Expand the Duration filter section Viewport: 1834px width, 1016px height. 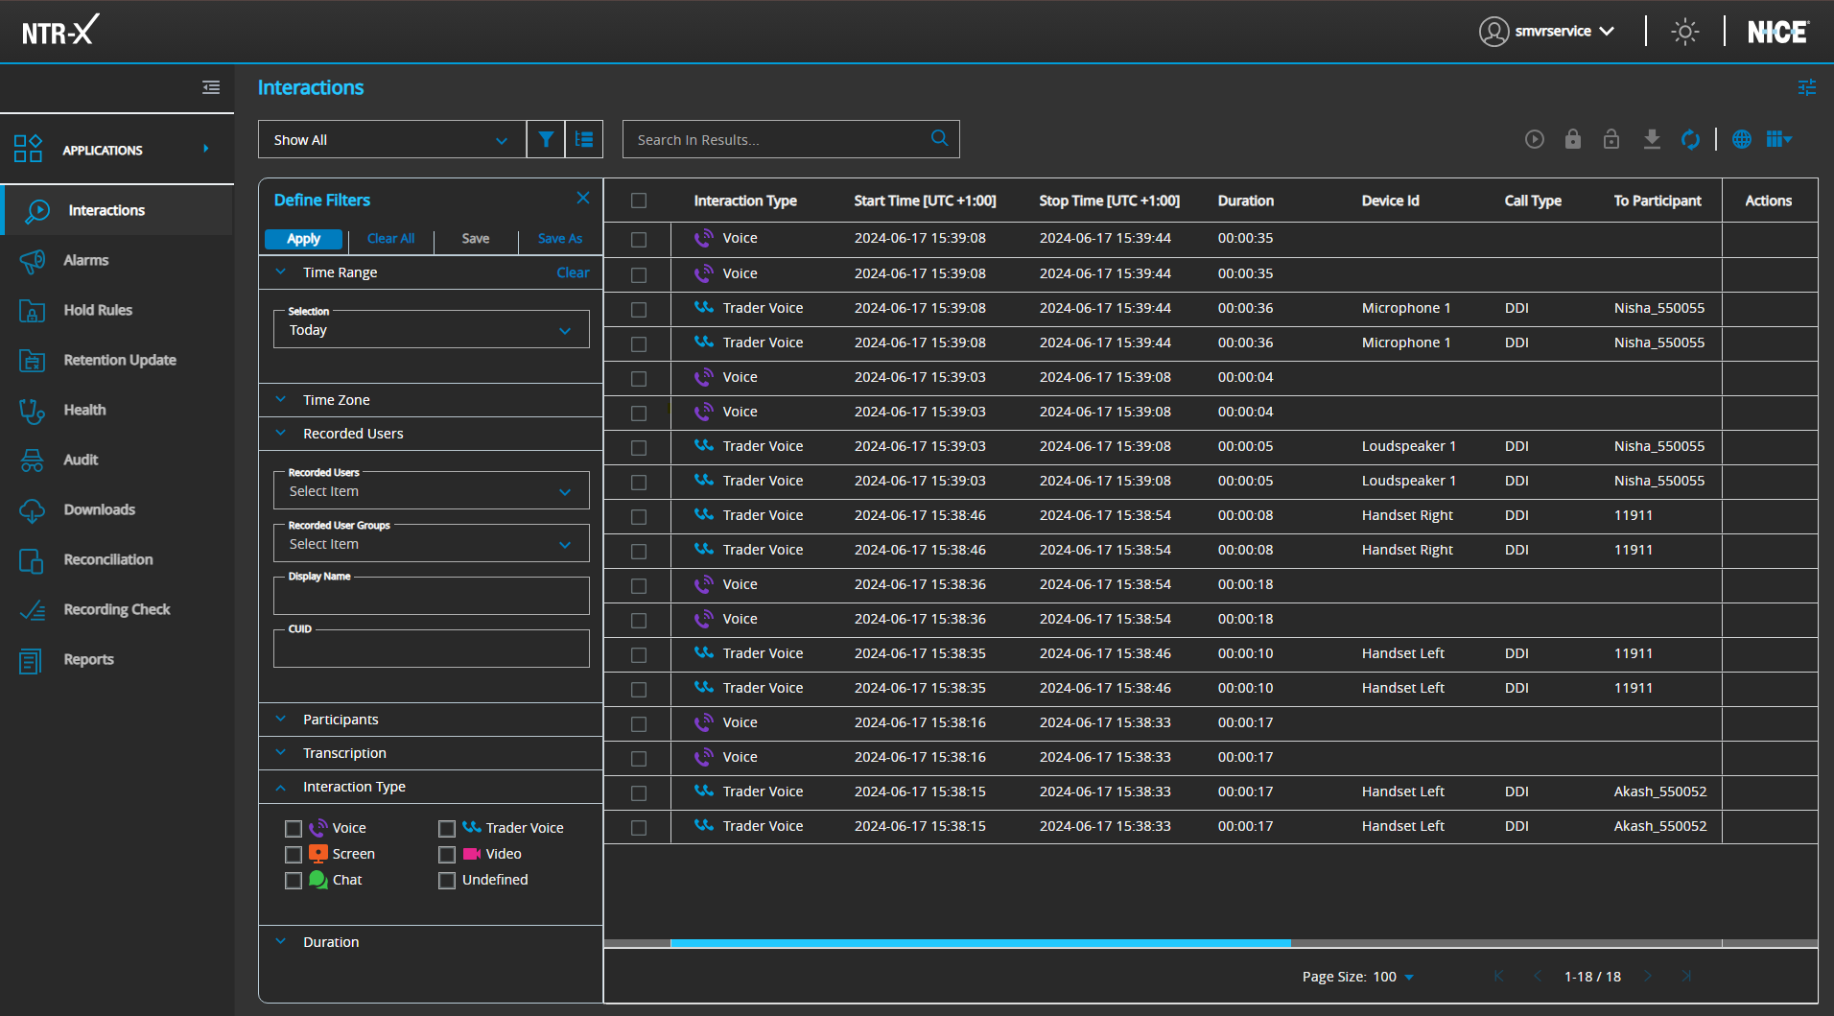point(431,941)
